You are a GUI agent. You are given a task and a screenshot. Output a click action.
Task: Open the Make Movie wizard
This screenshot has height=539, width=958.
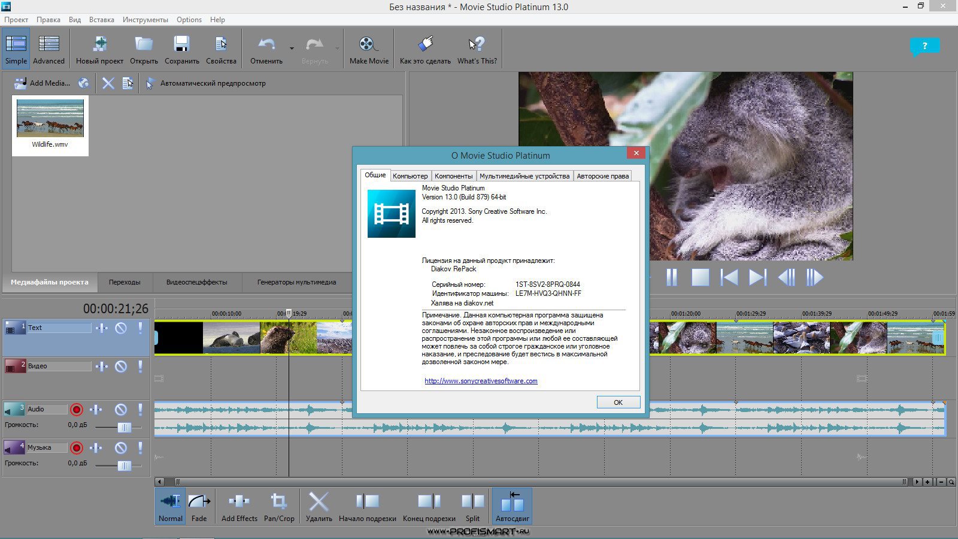(x=369, y=49)
